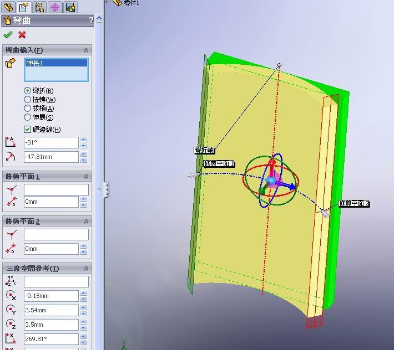Viewport: 394px width, 350px height.
Task: Expand the 零件1 flyout tree node
Action: tap(107, 2)
